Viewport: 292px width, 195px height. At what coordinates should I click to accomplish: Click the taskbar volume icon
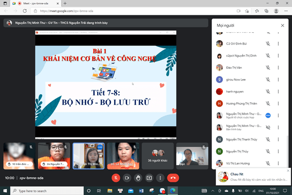[x=247, y=191]
